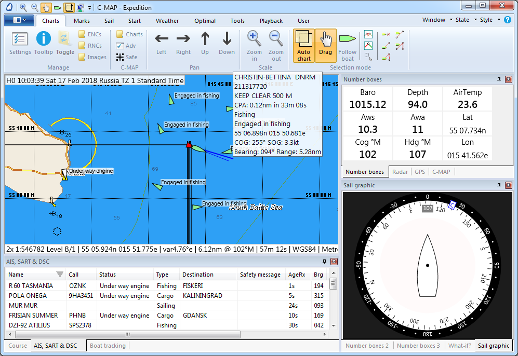Click the AIS horizontal scrollbar thumb
Viewport: 518px width, 356px height.
pos(127,334)
